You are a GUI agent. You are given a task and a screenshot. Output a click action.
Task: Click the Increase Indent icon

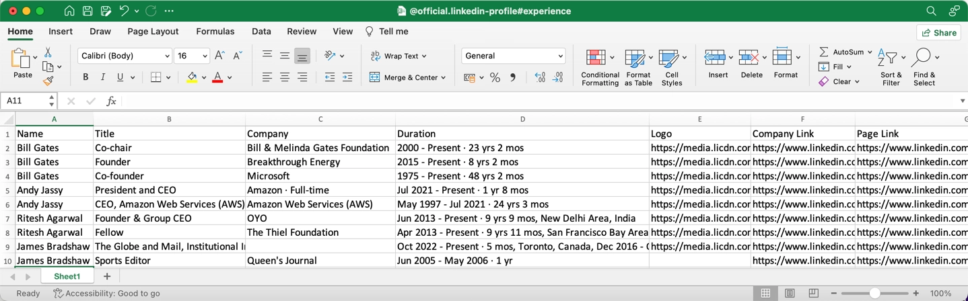(x=347, y=77)
